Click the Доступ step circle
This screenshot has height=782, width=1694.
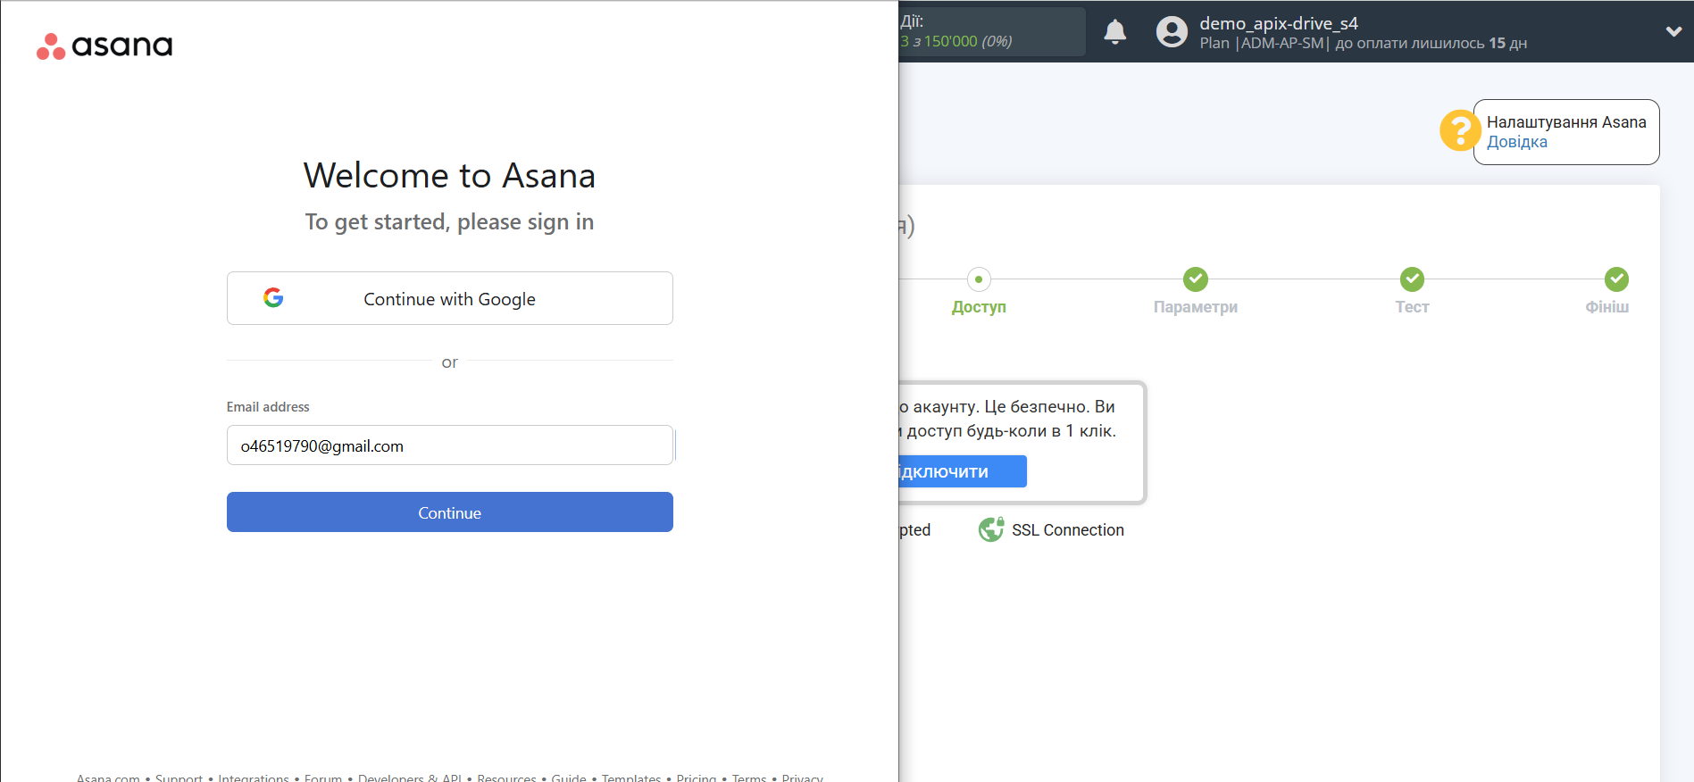pyautogui.click(x=979, y=279)
